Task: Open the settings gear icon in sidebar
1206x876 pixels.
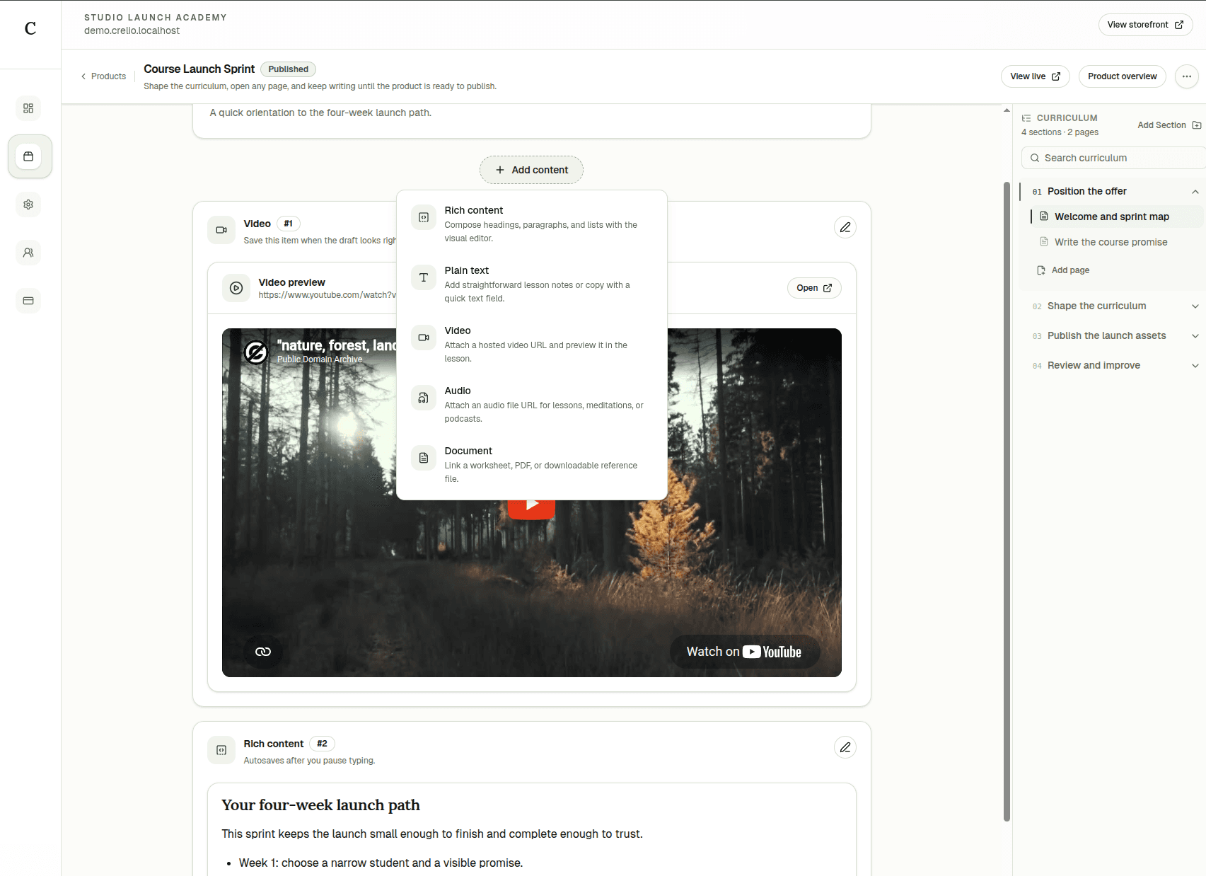Action: coord(28,204)
